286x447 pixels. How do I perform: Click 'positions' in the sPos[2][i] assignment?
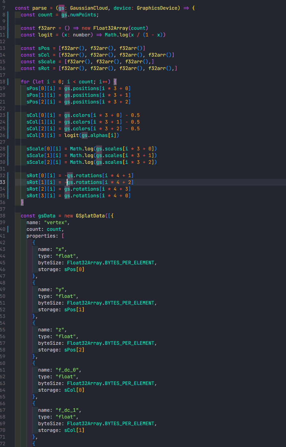(86, 102)
